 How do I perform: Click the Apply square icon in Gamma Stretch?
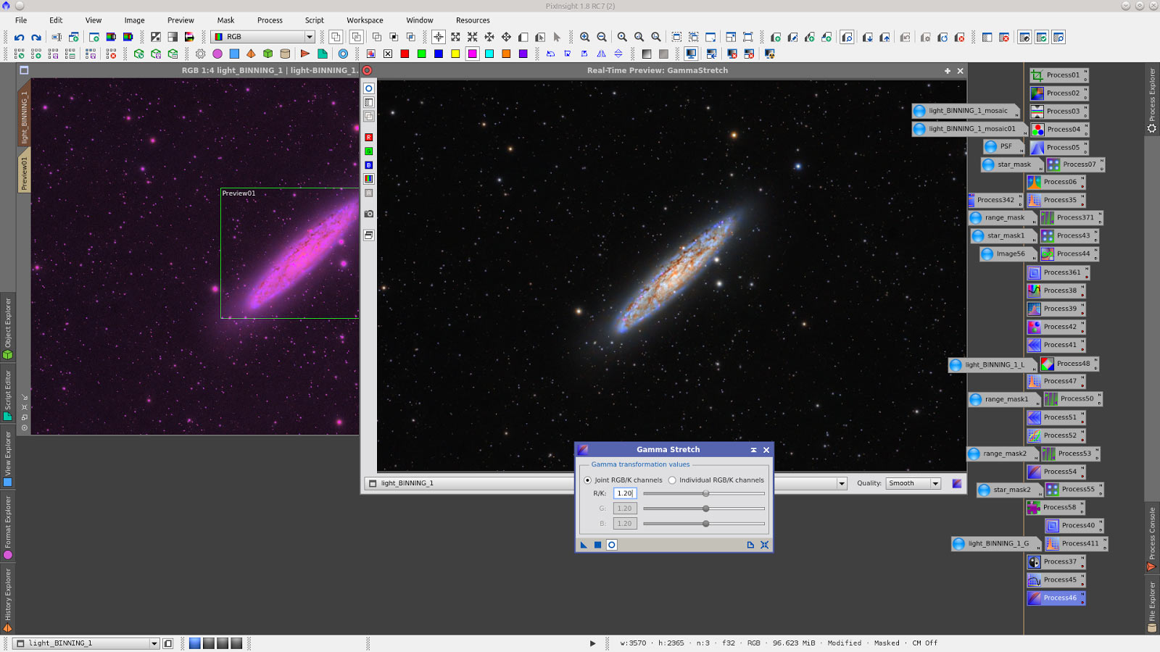tap(597, 545)
